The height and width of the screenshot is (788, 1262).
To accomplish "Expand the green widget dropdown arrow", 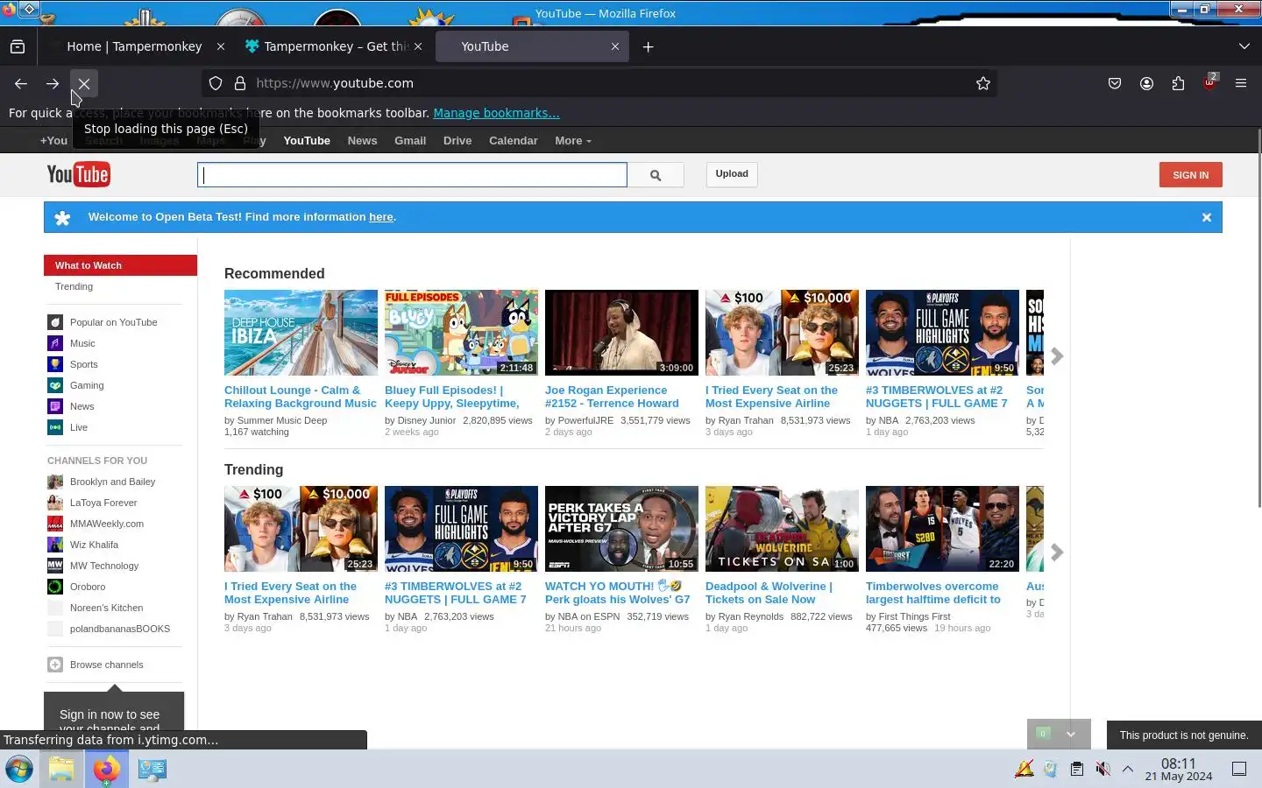I will coord(1070,734).
